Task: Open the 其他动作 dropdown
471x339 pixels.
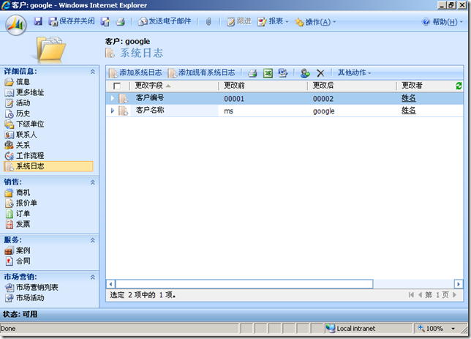Action: [355, 72]
